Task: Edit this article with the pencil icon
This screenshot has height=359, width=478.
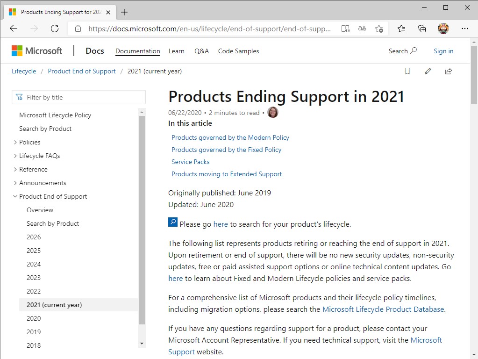Action: tap(428, 71)
